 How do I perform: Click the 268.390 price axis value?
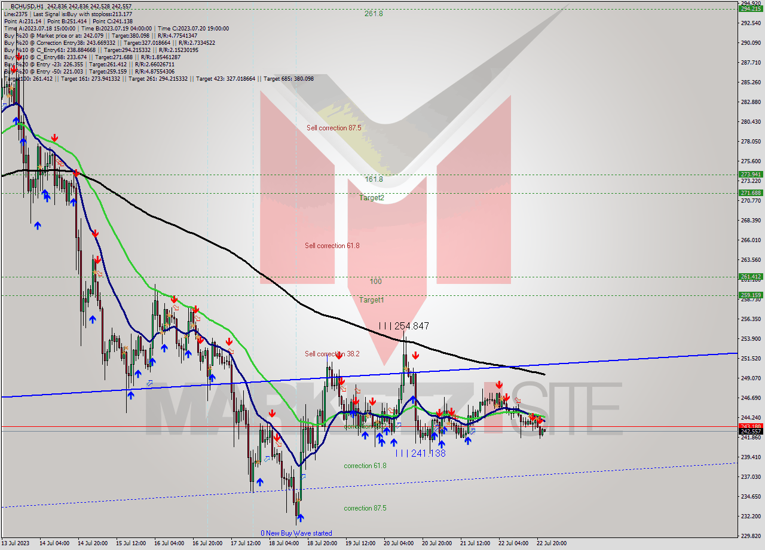[x=751, y=220]
